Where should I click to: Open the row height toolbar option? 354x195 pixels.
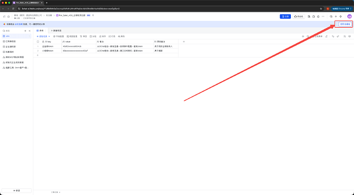coord(112,36)
